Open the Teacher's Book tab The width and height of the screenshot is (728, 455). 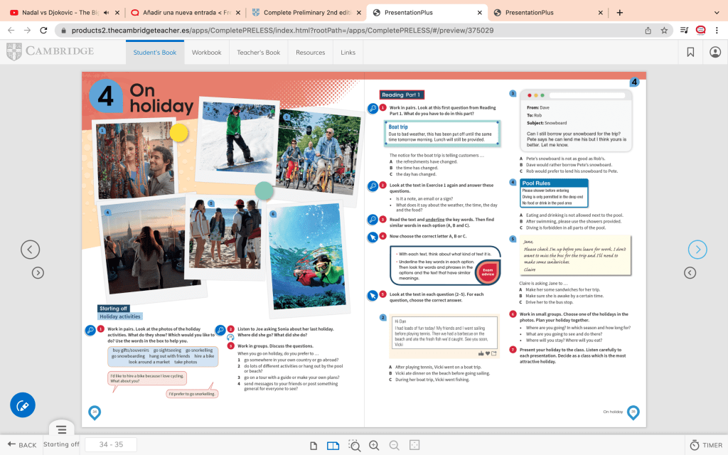tap(258, 53)
